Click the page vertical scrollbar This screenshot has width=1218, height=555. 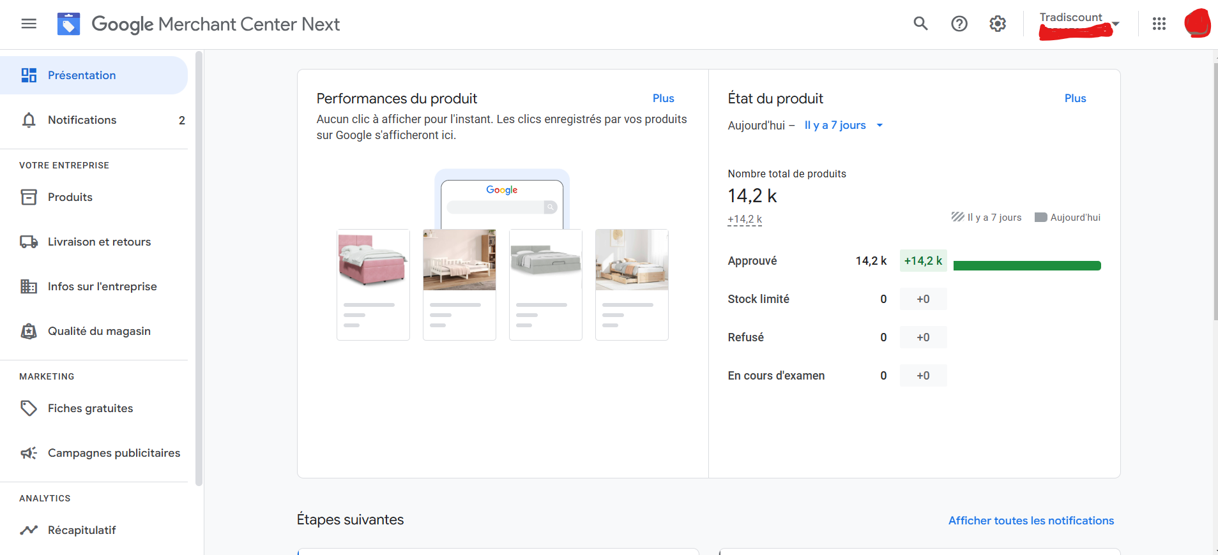coord(1215,191)
